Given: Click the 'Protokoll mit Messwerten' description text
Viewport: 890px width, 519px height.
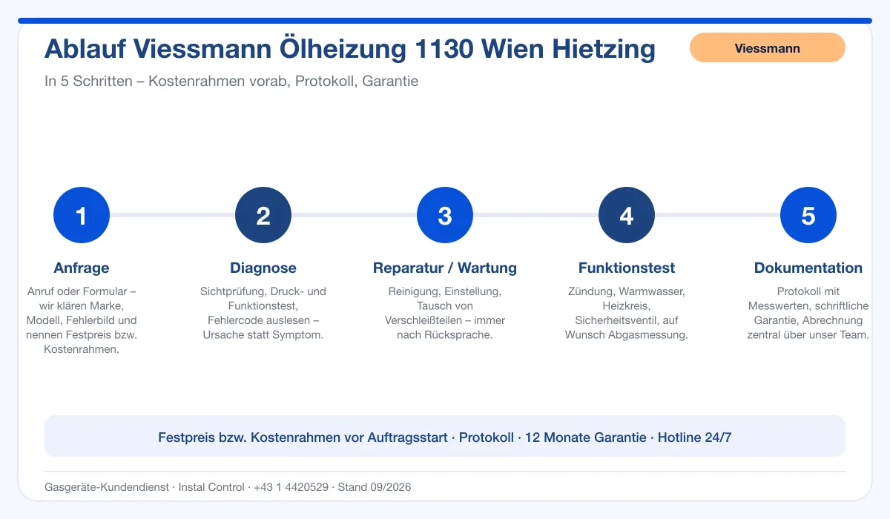Looking at the screenshot, I should point(808,313).
